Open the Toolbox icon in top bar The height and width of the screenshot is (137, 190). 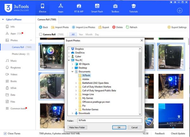point(115,6)
